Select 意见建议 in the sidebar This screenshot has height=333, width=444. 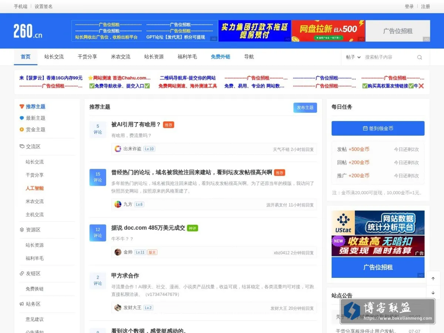point(35,319)
